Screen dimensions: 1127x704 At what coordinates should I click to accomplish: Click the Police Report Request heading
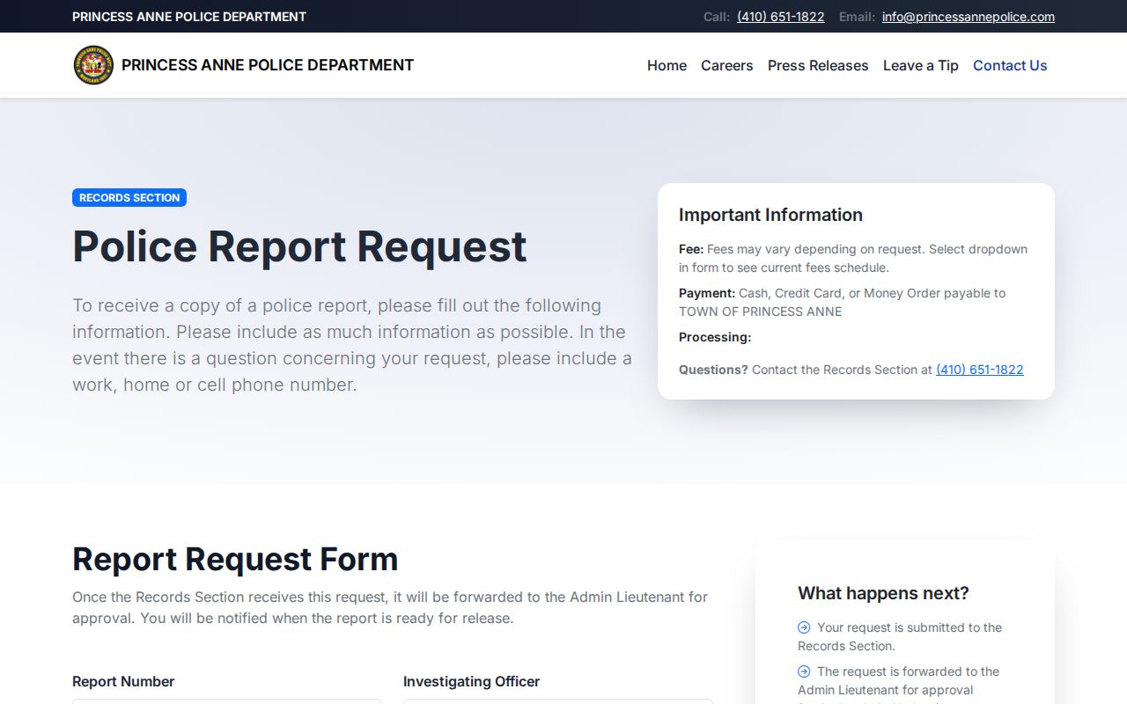click(x=299, y=246)
